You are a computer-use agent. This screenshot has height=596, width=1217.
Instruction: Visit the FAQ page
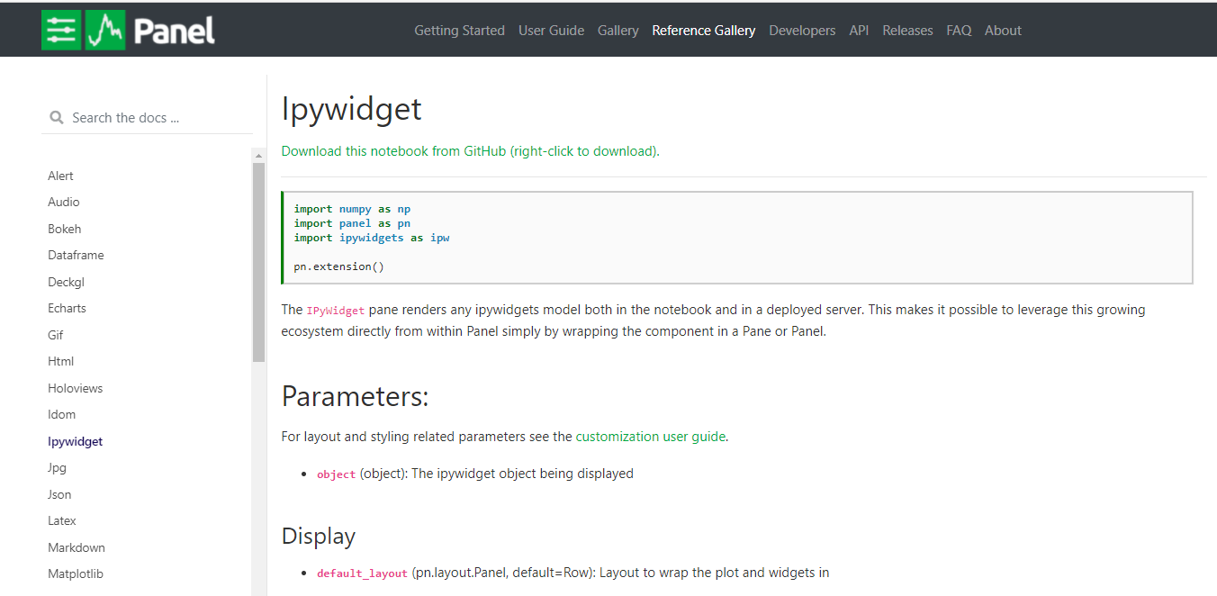[959, 31]
